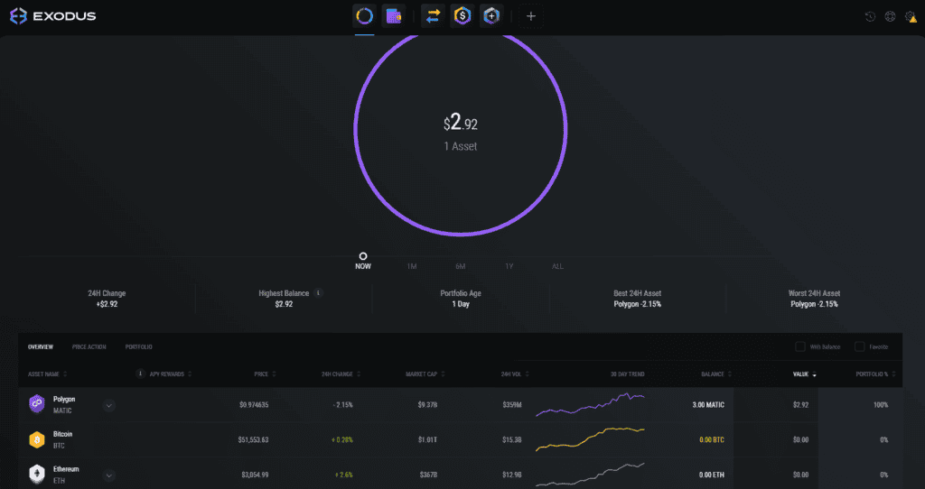Open the Portfolio ring icon in top bar
The width and height of the screenshot is (925, 489).
click(x=365, y=16)
